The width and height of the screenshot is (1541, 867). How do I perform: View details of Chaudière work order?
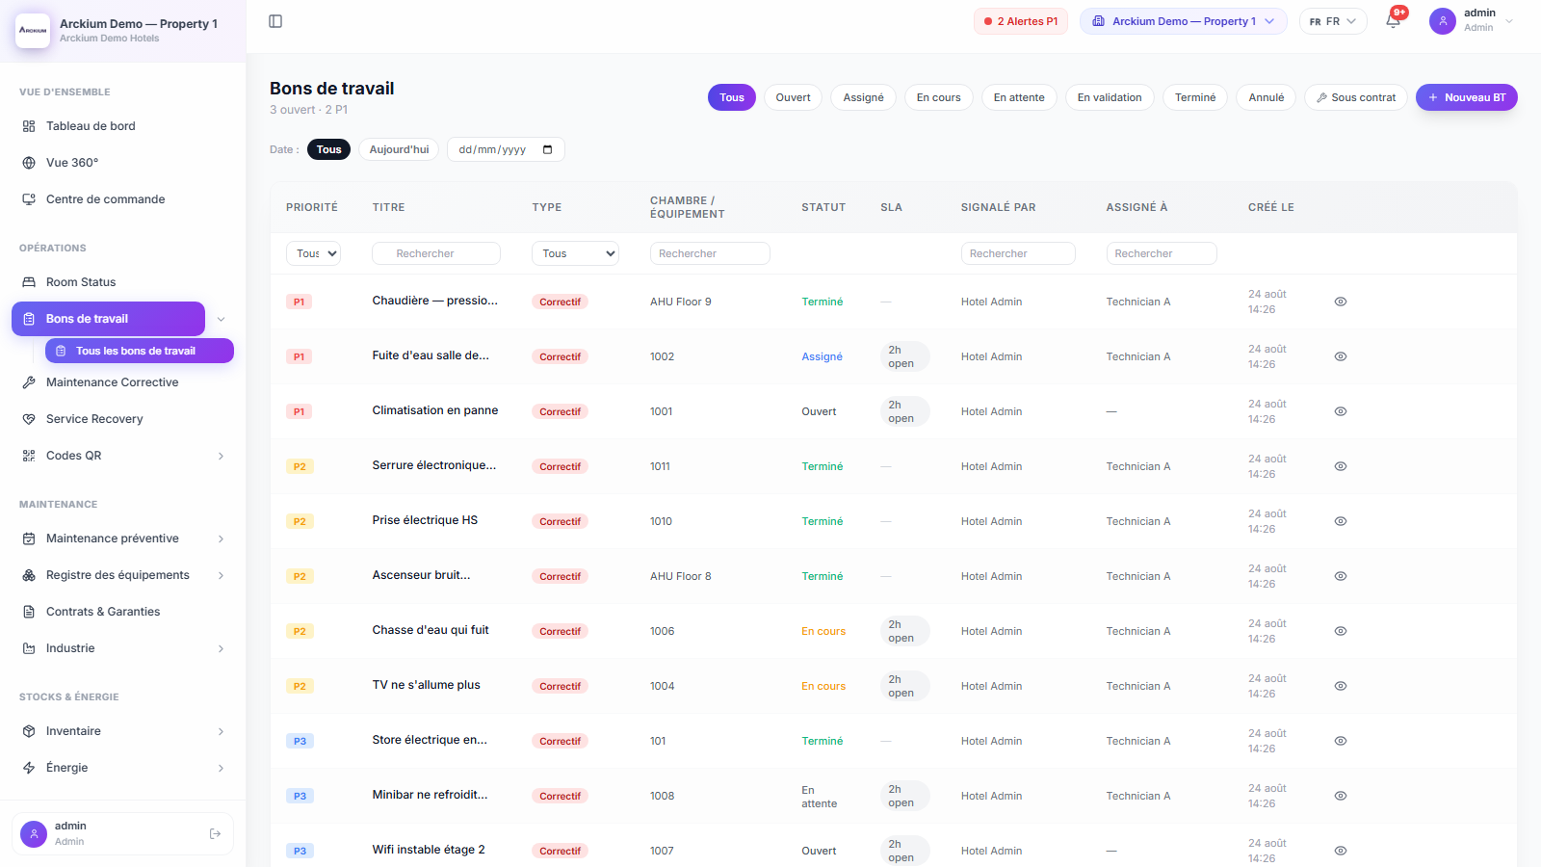pos(1341,302)
